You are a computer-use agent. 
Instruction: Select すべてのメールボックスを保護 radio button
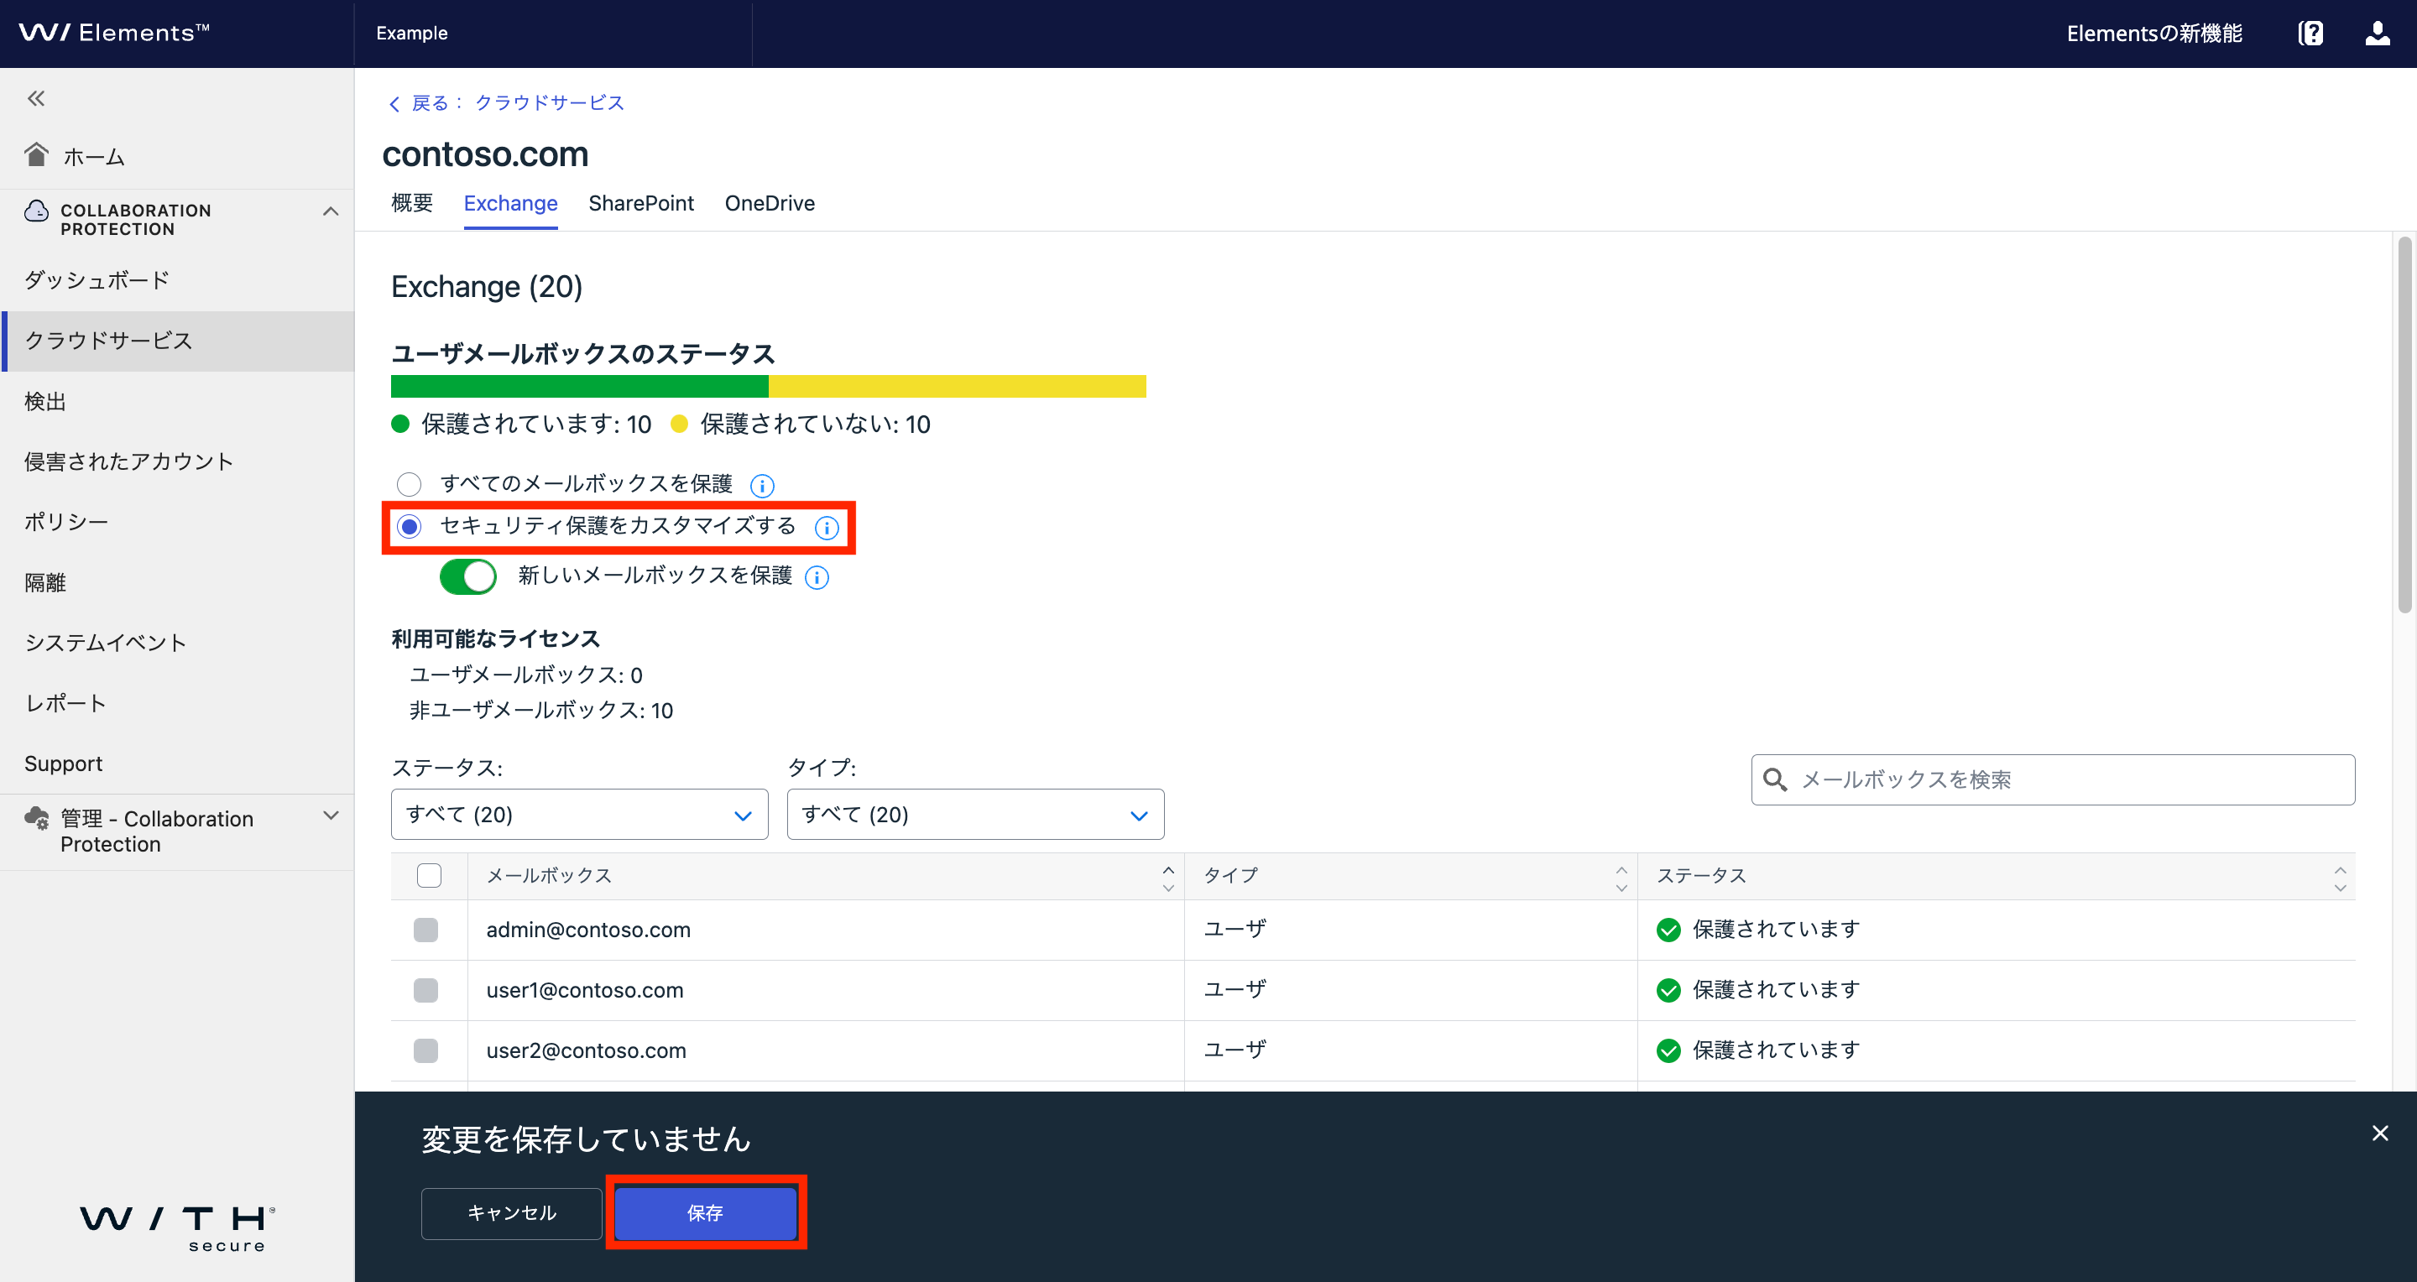409,484
